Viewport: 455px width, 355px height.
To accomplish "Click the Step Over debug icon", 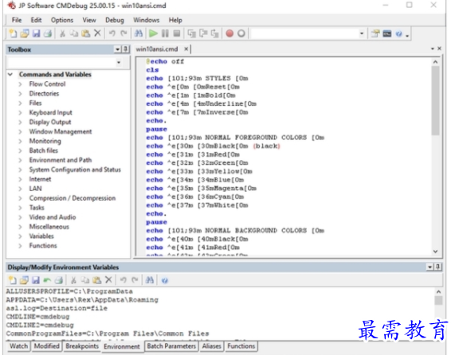I will (203, 33).
